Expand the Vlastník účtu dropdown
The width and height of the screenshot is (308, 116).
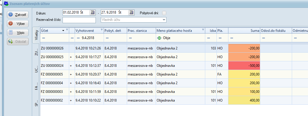point(164,20)
